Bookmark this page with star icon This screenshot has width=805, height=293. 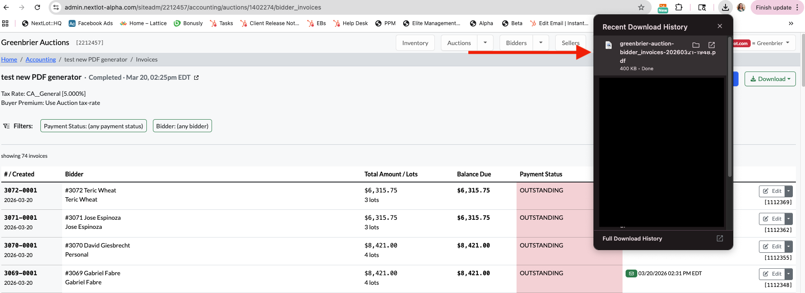point(641,7)
